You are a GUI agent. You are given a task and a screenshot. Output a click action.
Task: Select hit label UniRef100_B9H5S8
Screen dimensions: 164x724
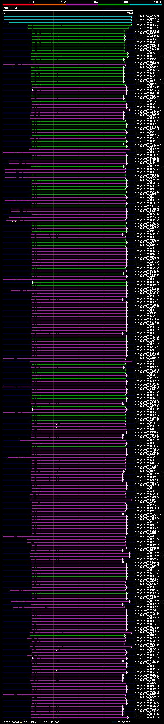tap(147, 124)
